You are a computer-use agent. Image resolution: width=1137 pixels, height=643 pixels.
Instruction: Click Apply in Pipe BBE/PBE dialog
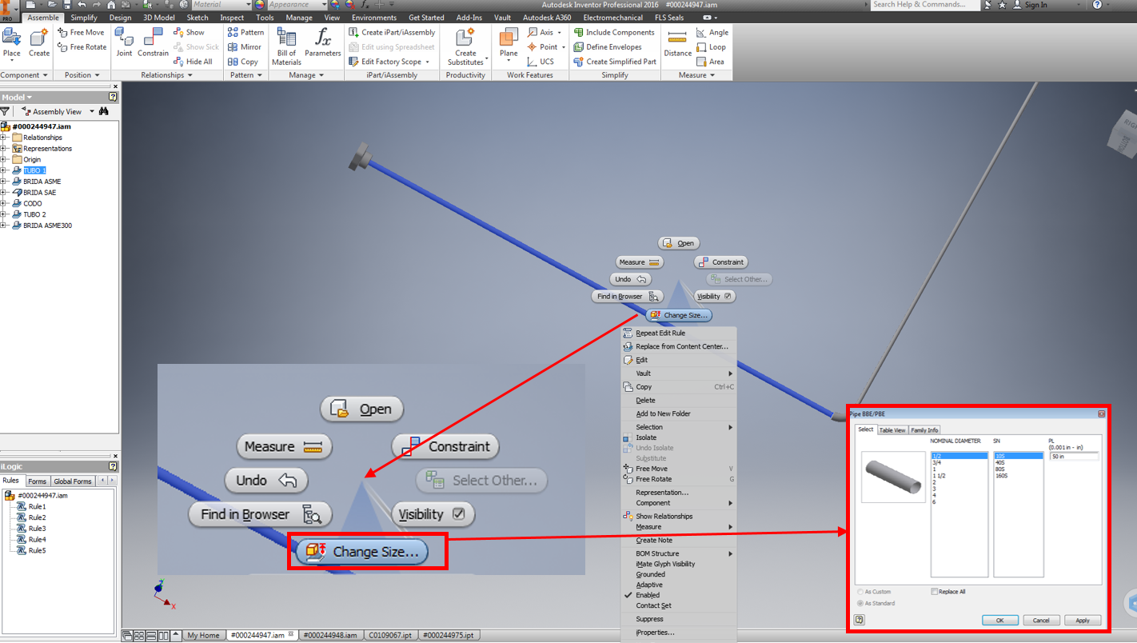click(x=1083, y=620)
